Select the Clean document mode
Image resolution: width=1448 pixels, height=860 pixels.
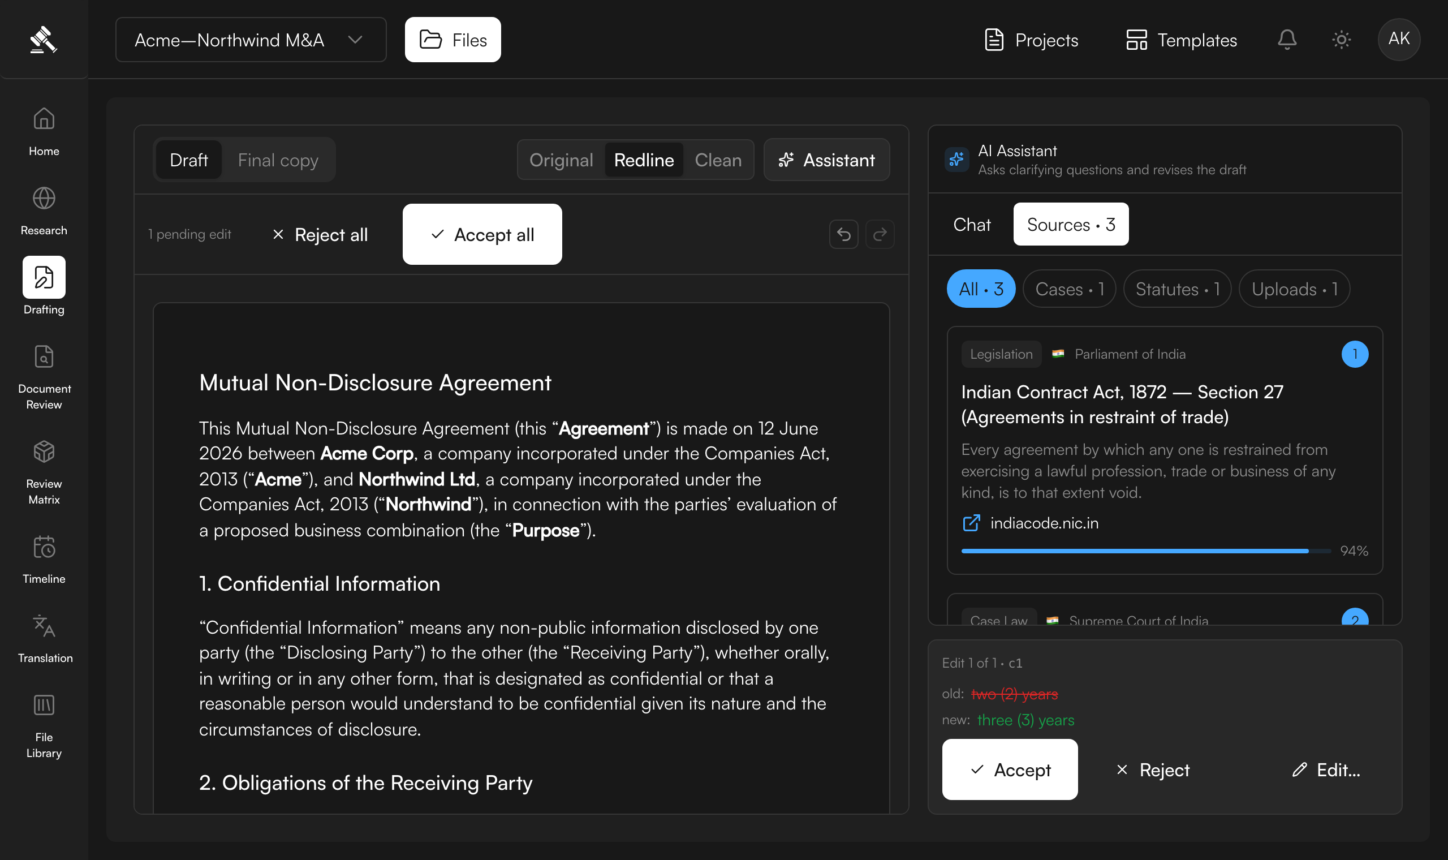[718, 160]
